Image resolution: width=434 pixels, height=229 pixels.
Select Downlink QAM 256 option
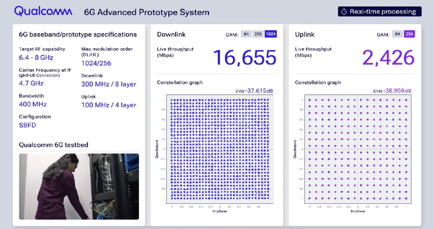(x=258, y=34)
